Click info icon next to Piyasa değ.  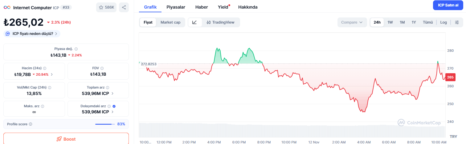click(76, 49)
